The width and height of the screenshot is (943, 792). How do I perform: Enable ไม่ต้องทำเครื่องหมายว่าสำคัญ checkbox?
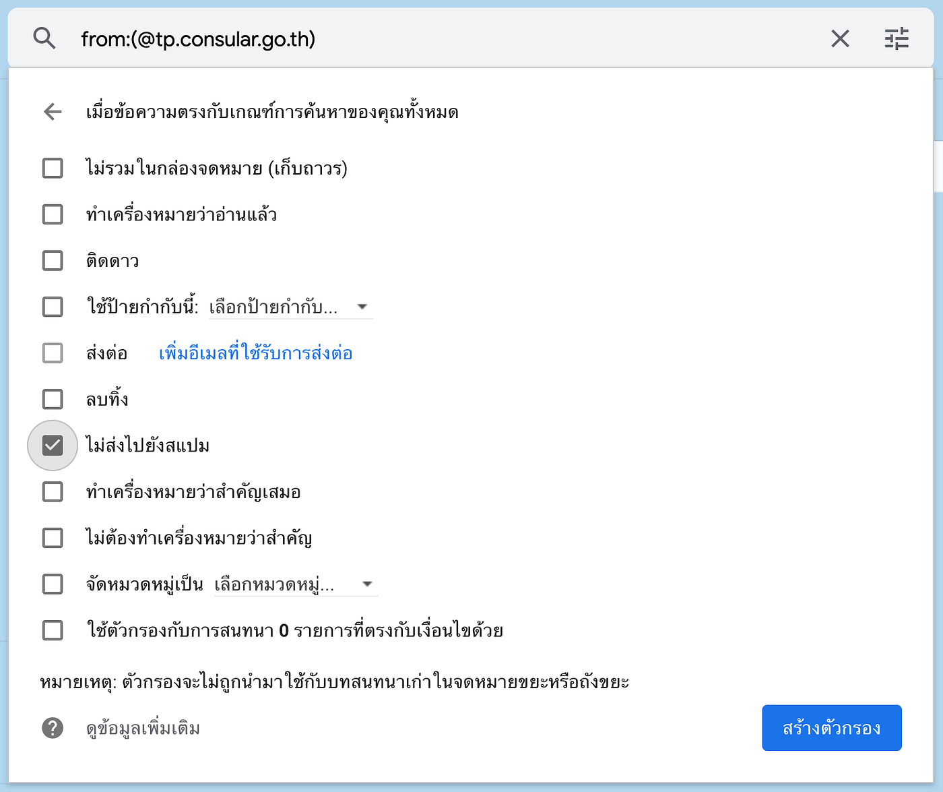[x=53, y=538]
